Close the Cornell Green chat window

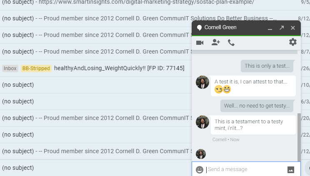coord(293,28)
